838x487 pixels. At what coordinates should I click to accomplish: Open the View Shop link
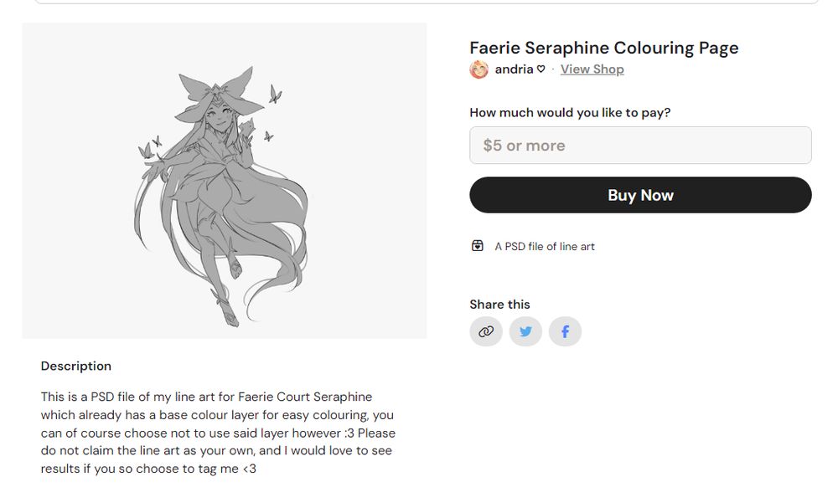point(592,69)
